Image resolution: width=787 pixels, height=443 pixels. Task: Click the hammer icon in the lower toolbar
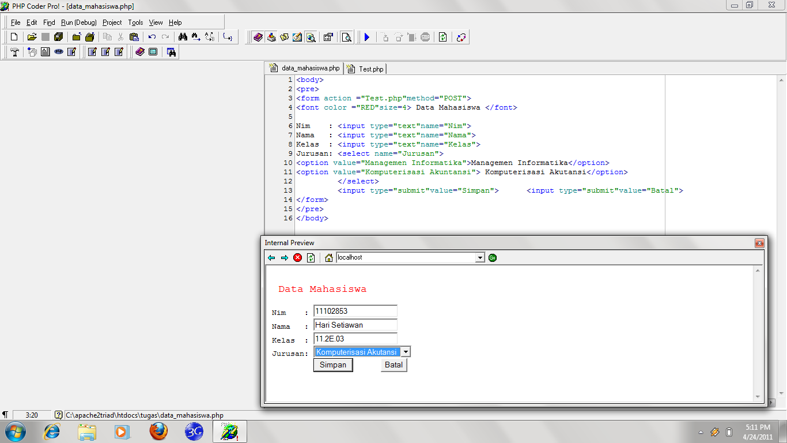15,52
